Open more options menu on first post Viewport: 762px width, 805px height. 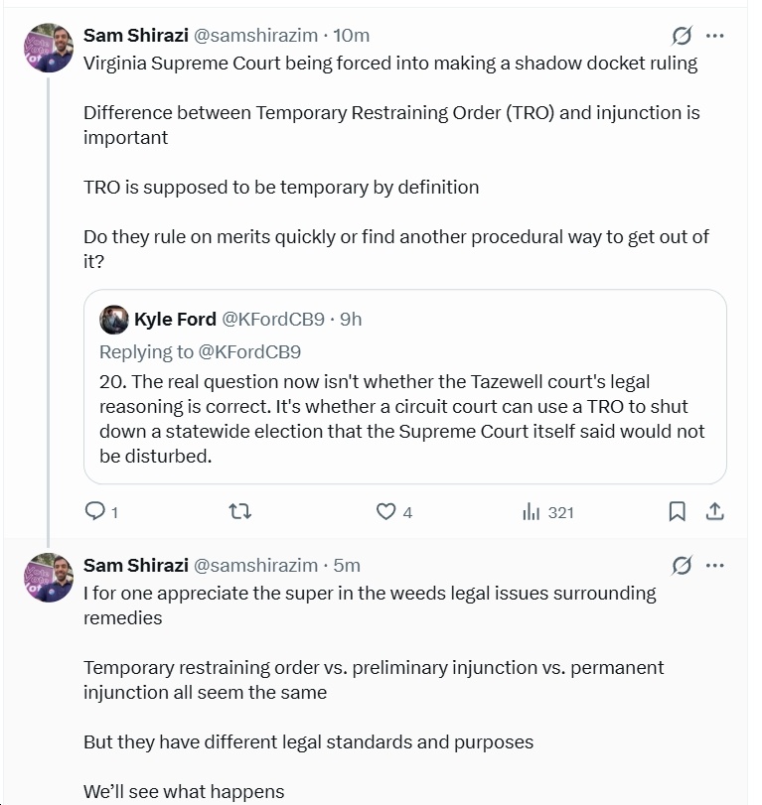(714, 36)
